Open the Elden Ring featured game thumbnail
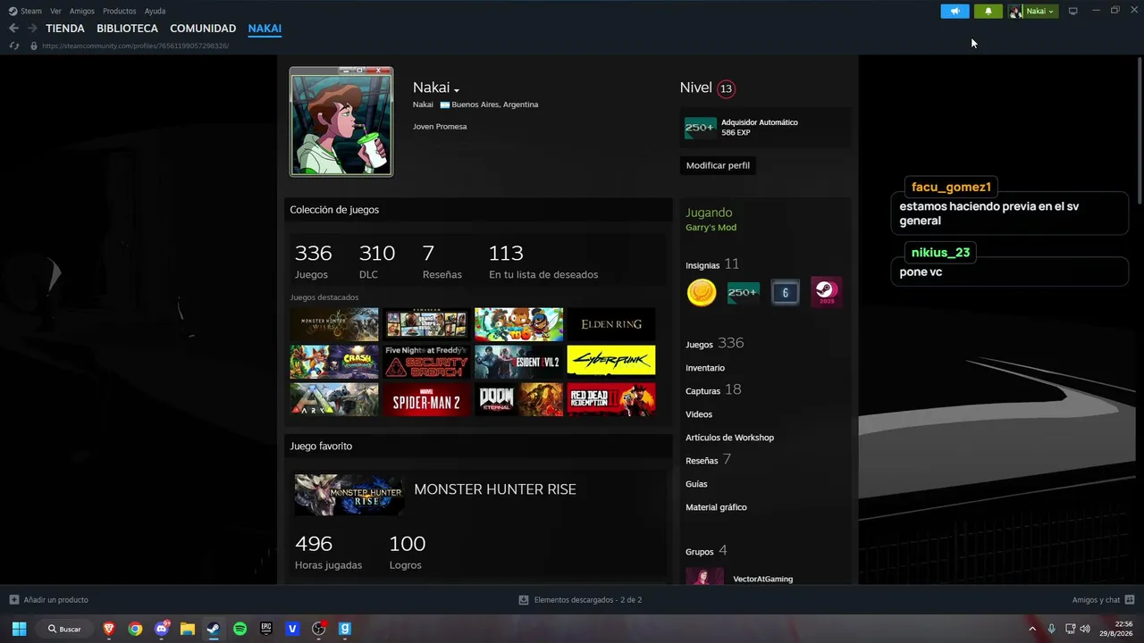Viewport: 1144px width, 643px height. click(611, 324)
